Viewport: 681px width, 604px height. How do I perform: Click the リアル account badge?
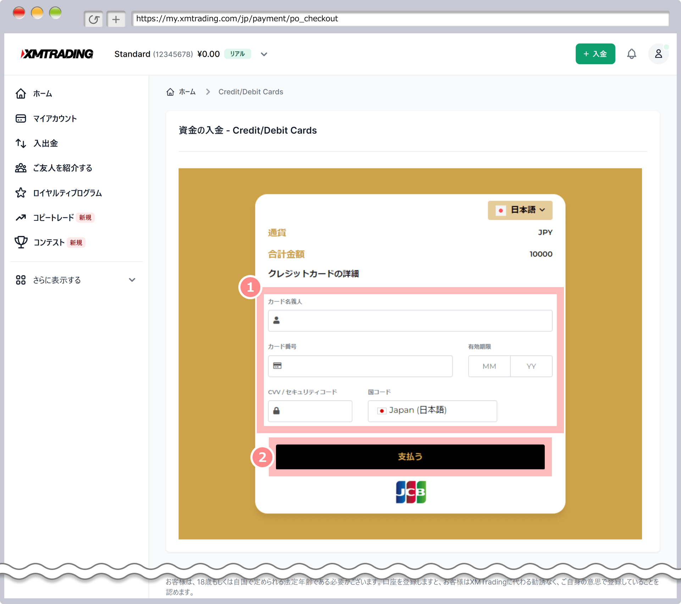(238, 54)
